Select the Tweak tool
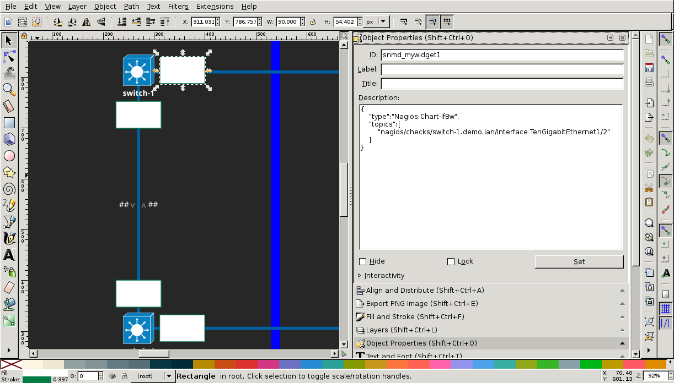The height and width of the screenshot is (383, 674). coord(9,72)
